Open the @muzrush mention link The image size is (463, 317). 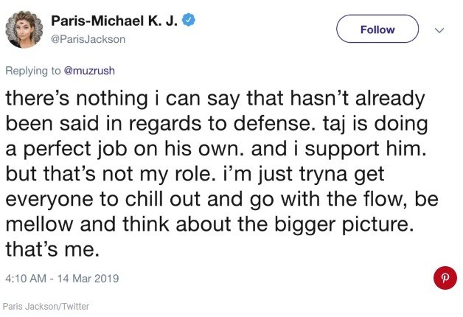point(90,72)
